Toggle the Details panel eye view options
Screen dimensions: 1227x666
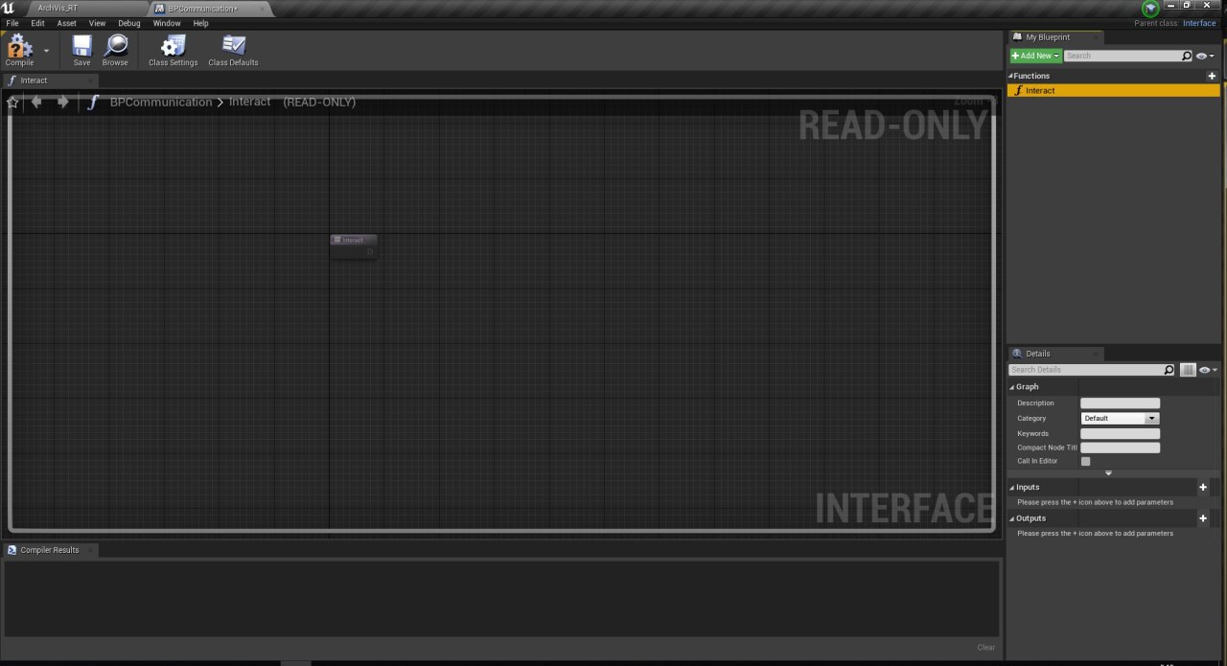pyautogui.click(x=1208, y=370)
